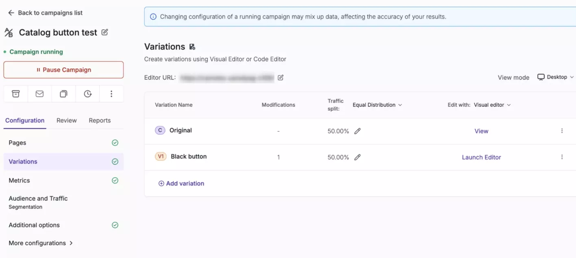The height and width of the screenshot is (258, 576).
Task: Open the campaign more-options vertical dots
Action: [111, 94]
